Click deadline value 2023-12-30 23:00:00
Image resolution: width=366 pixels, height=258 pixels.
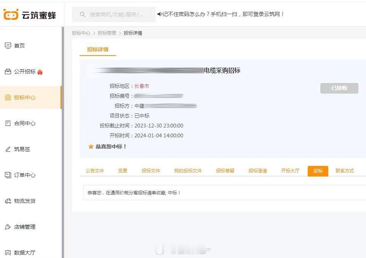point(159,126)
